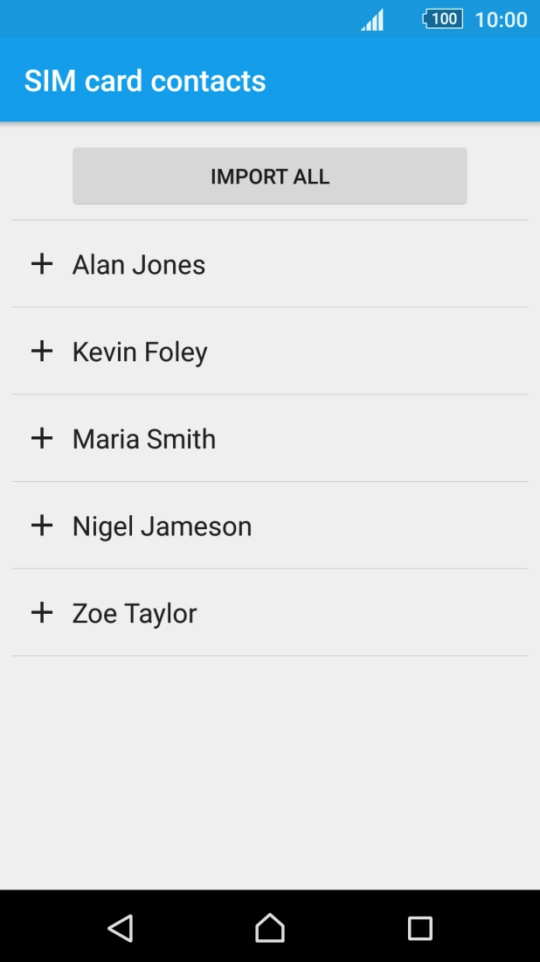Tap the plus icon beside Zoe Taylor
This screenshot has width=540, height=962.
[x=42, y=613]
